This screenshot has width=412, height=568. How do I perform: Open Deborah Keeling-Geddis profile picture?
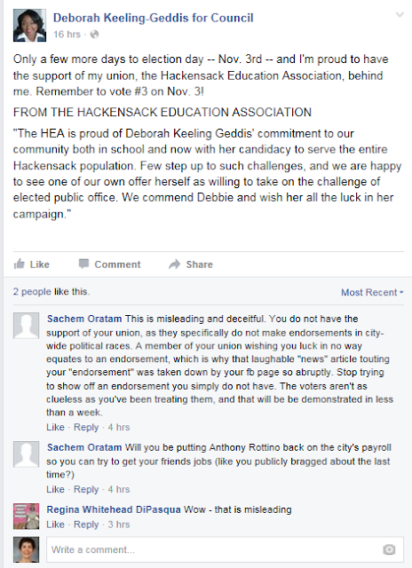pyautogui.click(x=29, y=26)
